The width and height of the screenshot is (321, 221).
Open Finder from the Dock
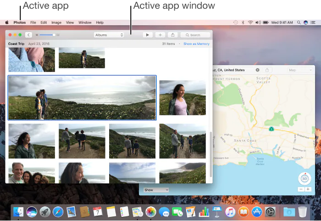pos(18,211)
